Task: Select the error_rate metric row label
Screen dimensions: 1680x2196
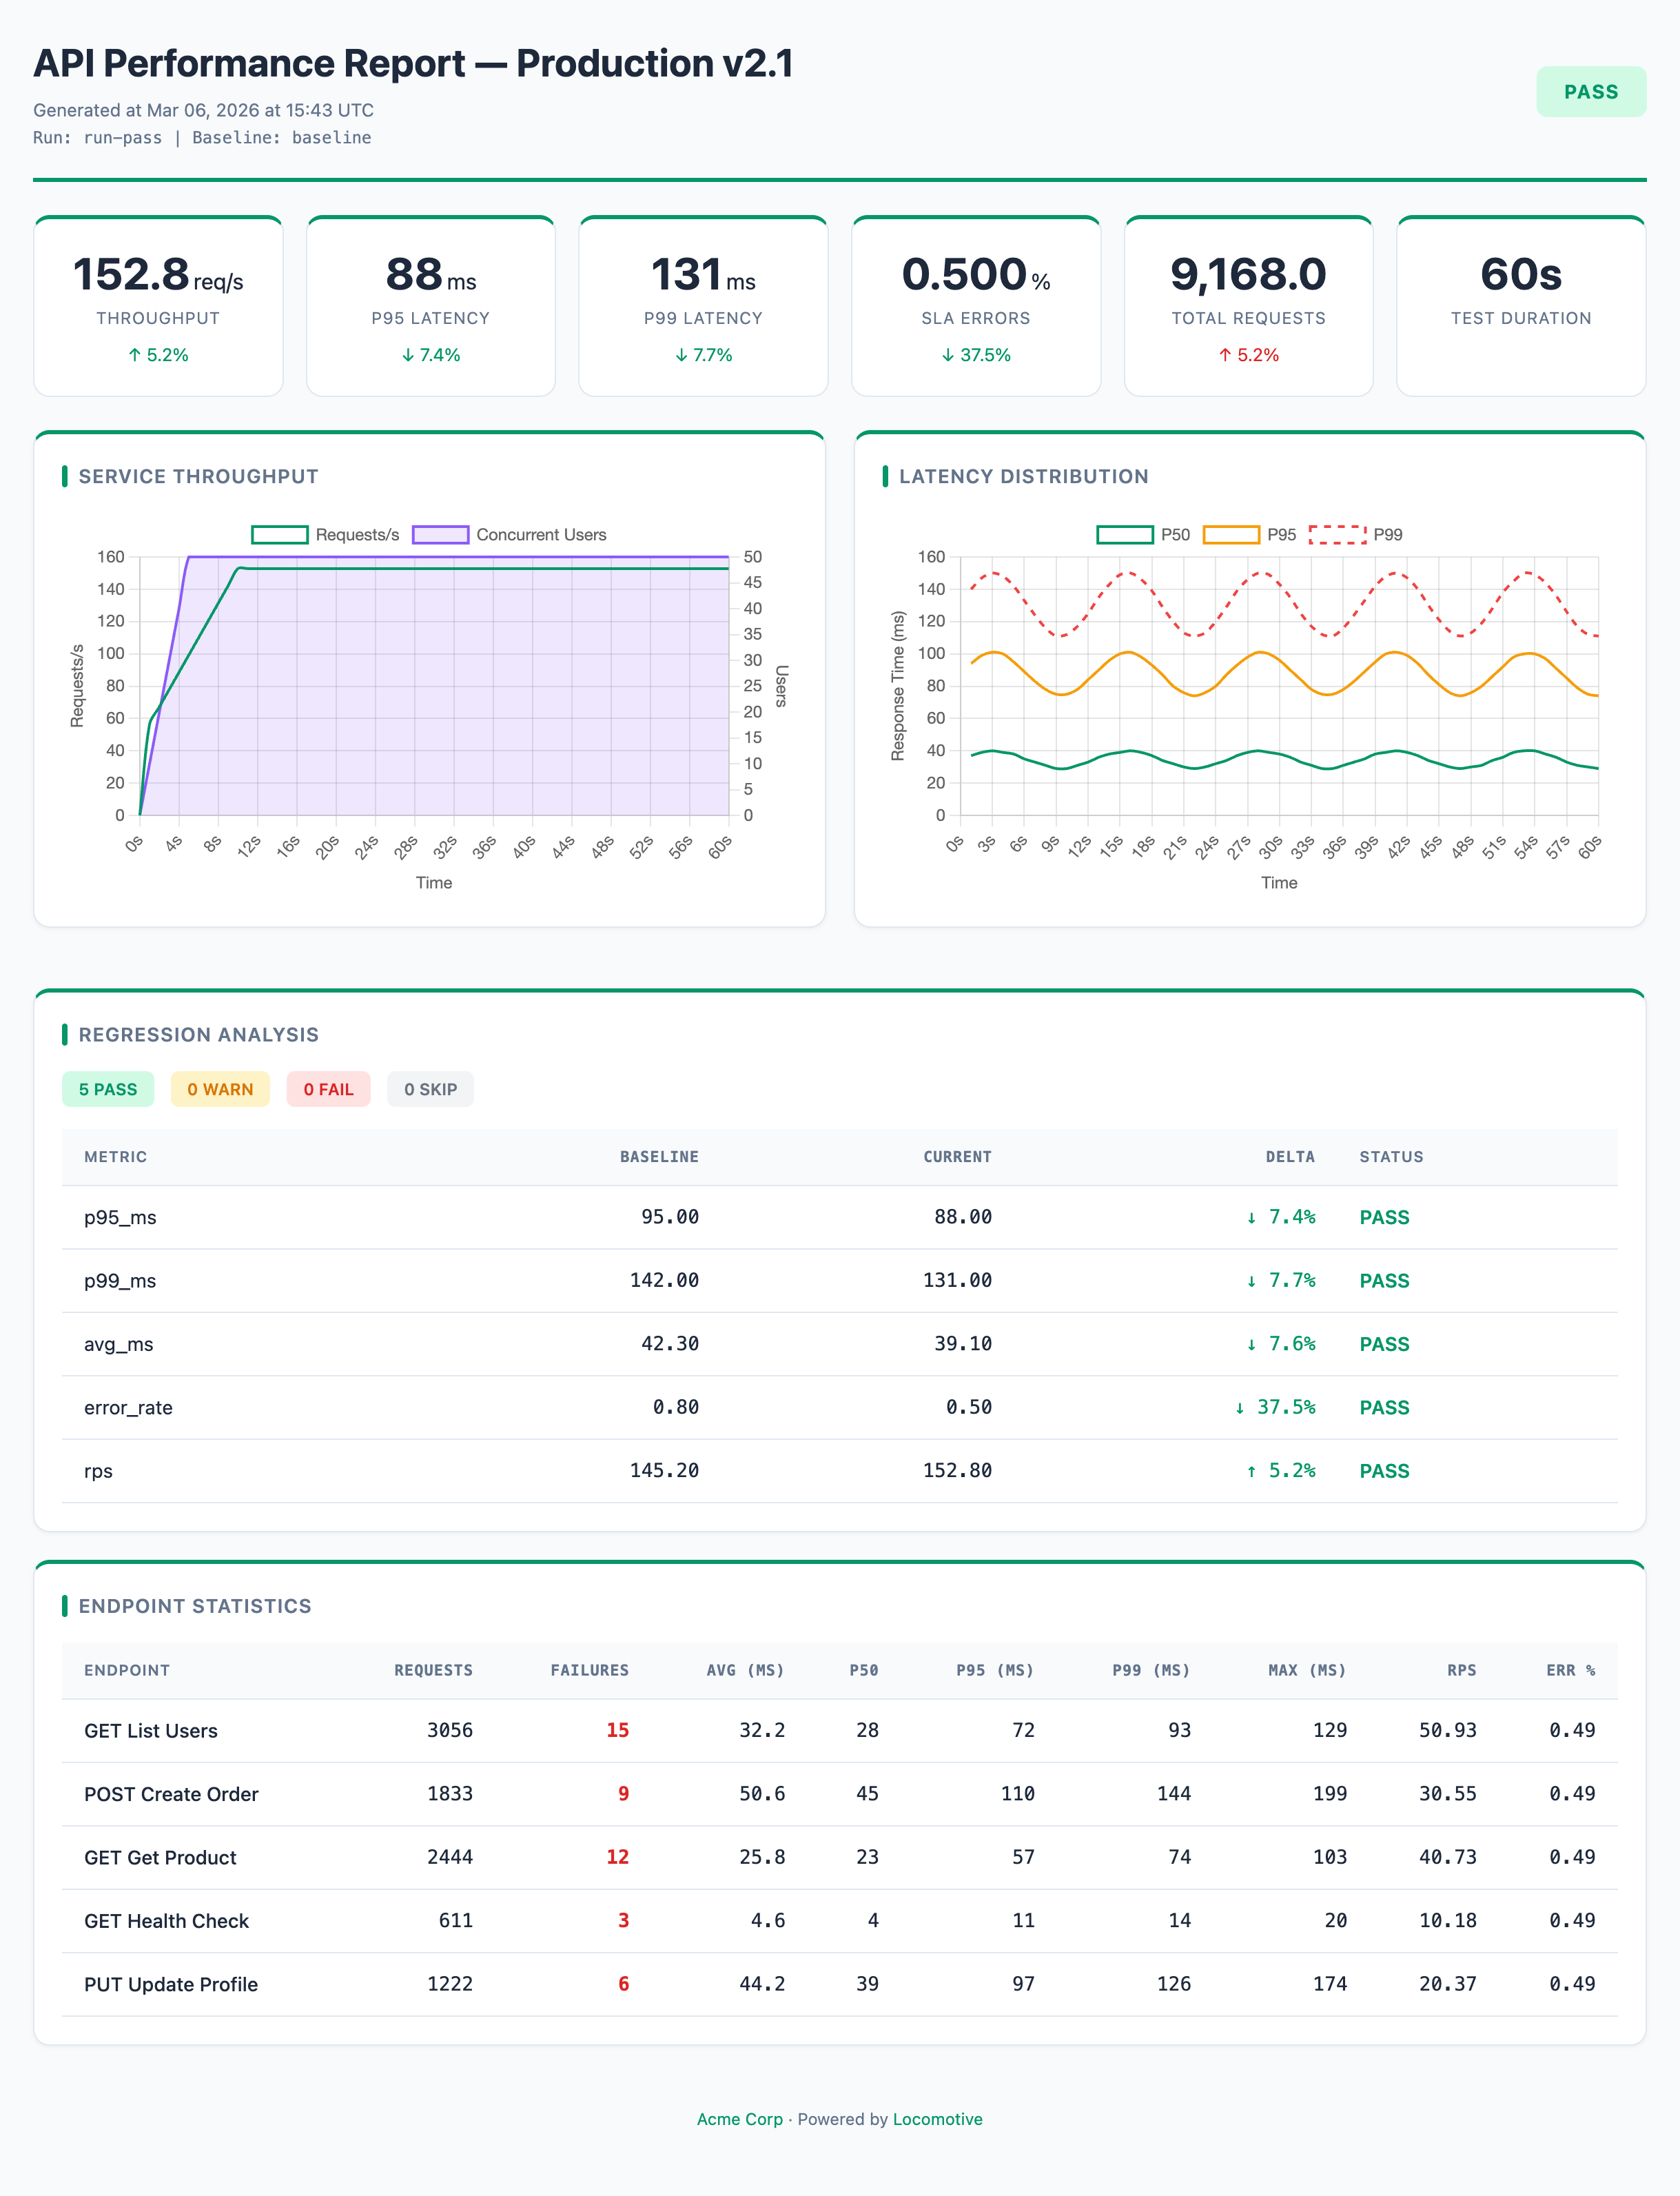Action: (128, 1408)
